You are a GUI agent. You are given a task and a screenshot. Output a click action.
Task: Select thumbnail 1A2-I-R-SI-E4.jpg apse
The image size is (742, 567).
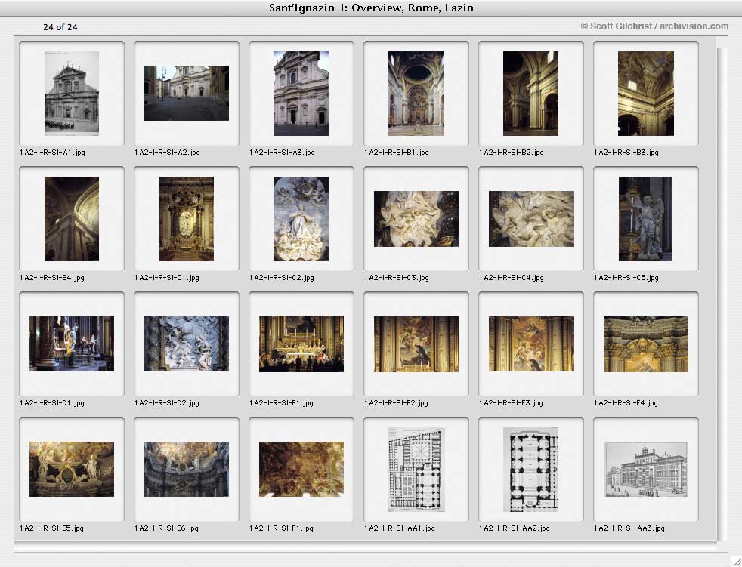(646, 344)
